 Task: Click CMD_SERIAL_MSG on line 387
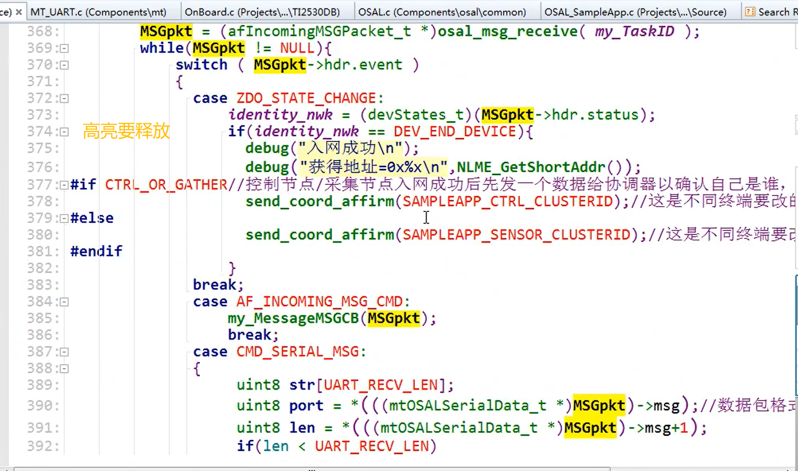[298, 352]
